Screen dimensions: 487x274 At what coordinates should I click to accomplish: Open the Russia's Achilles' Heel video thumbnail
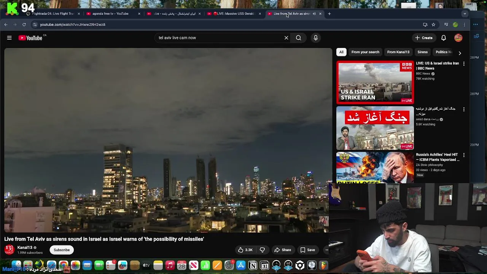coord(375,168)
